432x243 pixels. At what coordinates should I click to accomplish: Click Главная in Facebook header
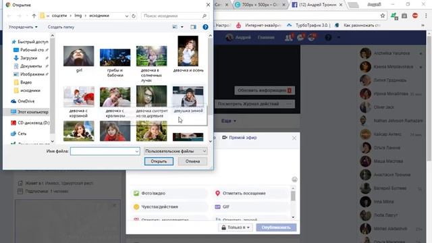click(x=266, y=38)
